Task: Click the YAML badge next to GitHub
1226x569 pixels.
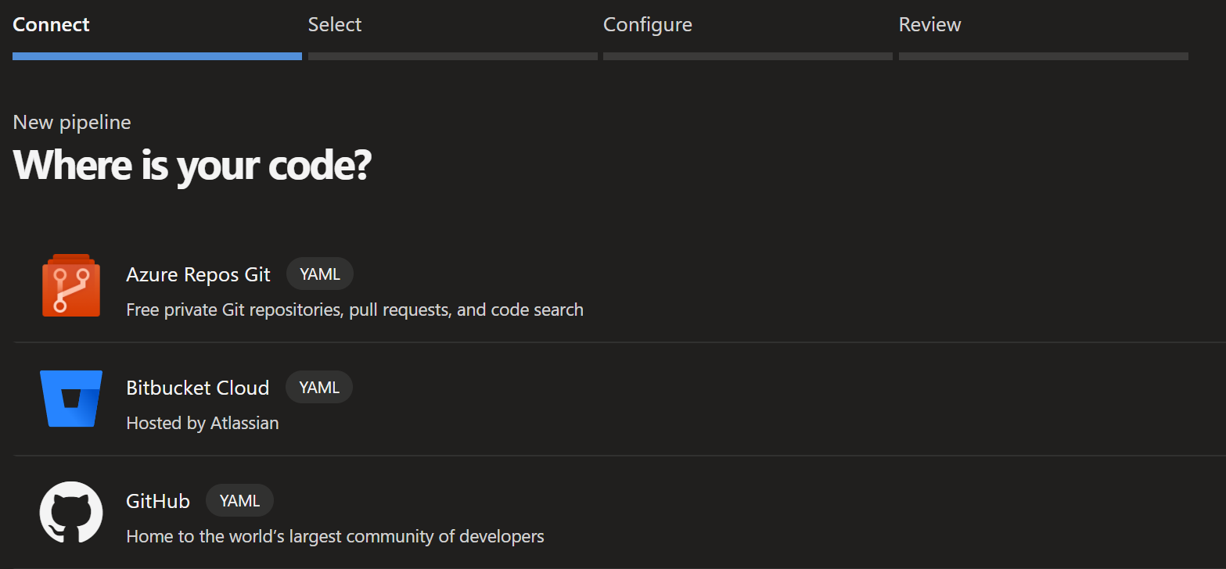Action: 239,501
